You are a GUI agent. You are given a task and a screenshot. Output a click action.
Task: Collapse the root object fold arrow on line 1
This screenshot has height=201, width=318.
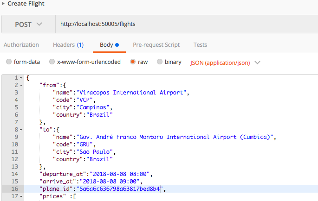pos(21,78)
